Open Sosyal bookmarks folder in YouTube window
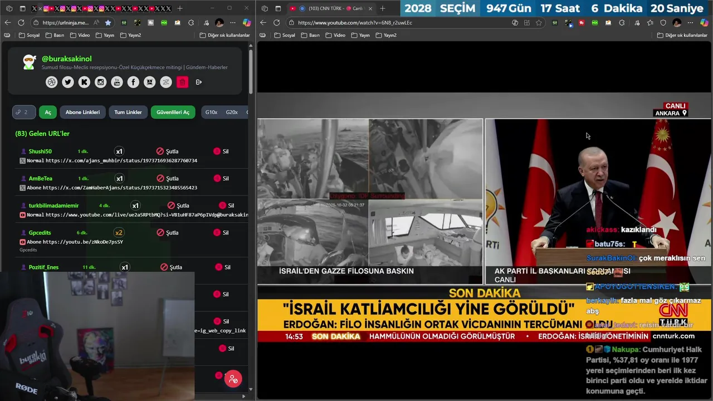 click(x=285, y=35)
